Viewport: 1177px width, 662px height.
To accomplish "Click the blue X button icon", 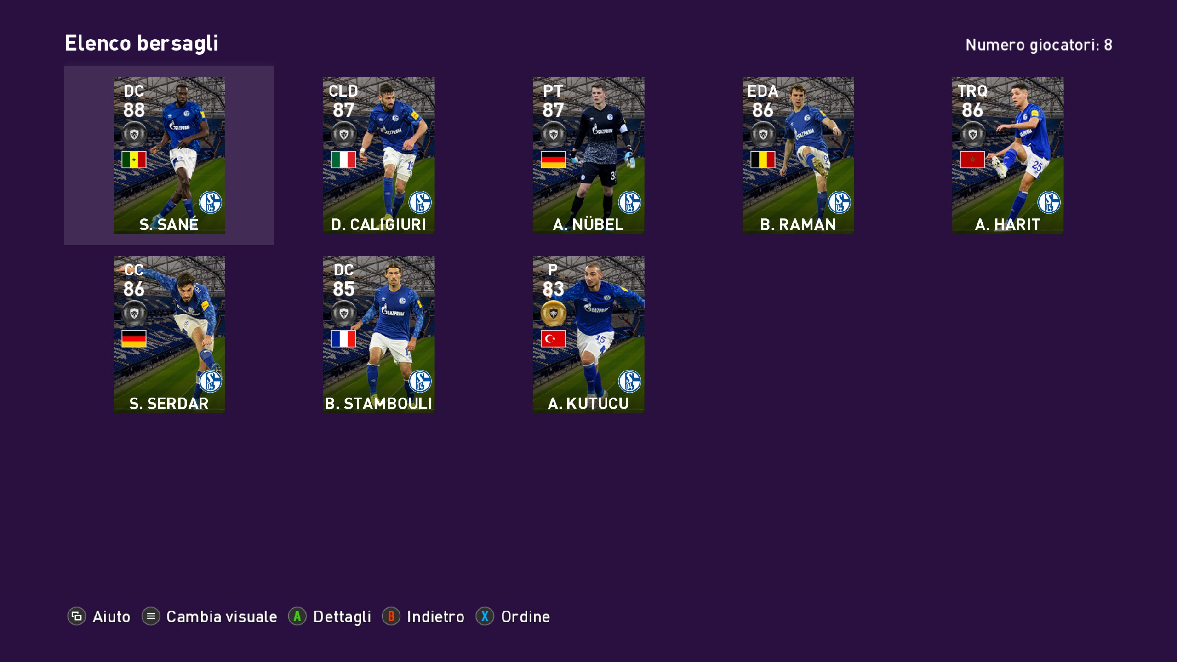I will click(x=485, y=616).
